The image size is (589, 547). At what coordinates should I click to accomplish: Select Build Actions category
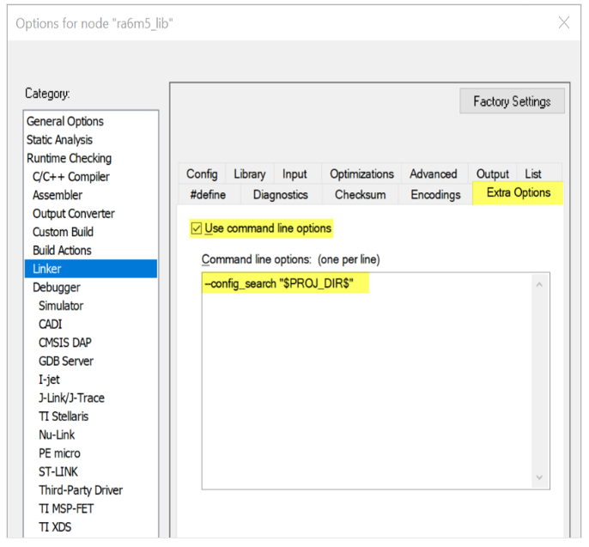coord(62,250)
